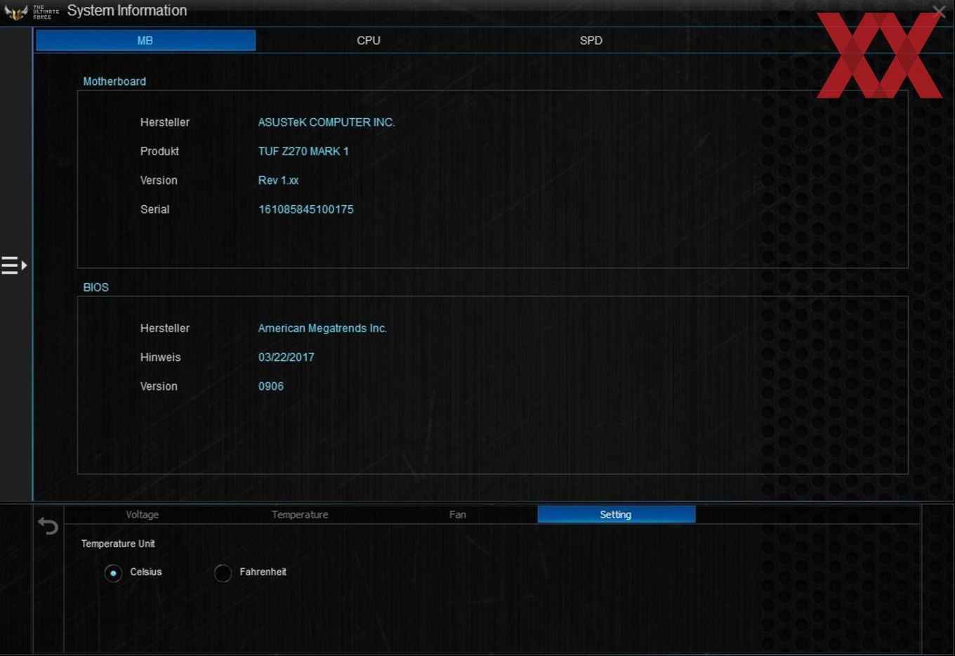This screenshot has width=955, height=656.
Task: Select the Fahrenheit radio button
Action: (223, 573)
